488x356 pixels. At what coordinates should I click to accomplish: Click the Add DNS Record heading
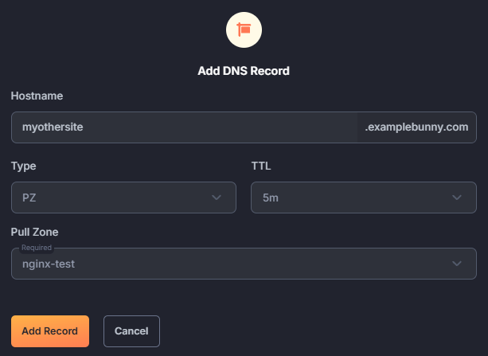(x=244, y=71)
